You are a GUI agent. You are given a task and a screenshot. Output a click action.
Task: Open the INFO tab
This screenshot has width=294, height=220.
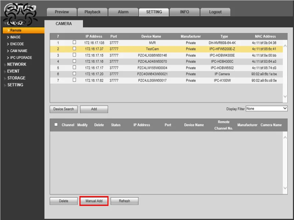[x=184, y=11]
